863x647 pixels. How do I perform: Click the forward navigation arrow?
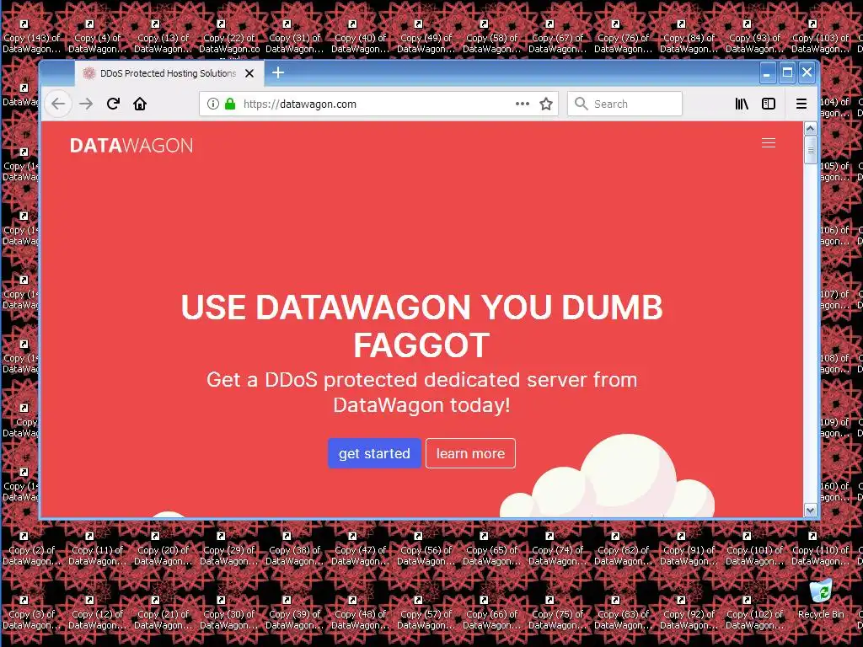[86, 104]
